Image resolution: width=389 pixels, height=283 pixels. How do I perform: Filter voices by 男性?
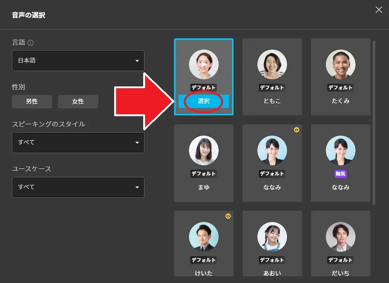pos(32,101)
